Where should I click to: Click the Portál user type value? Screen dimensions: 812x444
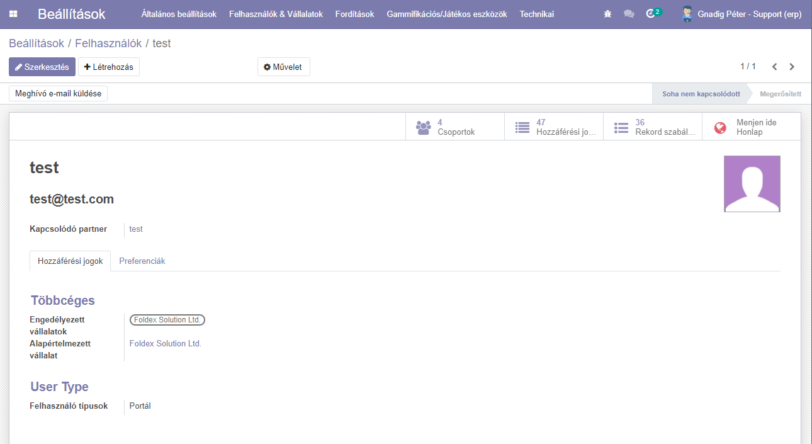coord(140,406)
